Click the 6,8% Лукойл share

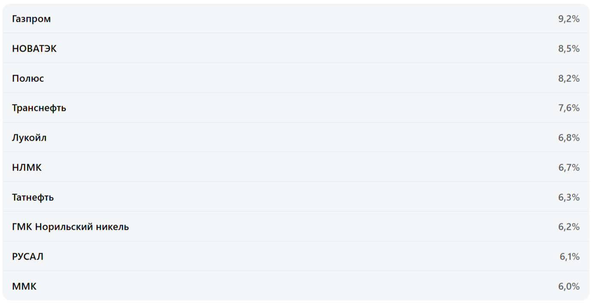[x=569, y=138]
